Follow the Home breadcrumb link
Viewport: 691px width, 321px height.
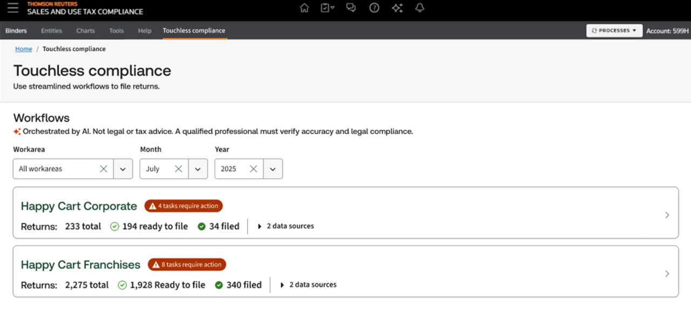coord(24,49)
